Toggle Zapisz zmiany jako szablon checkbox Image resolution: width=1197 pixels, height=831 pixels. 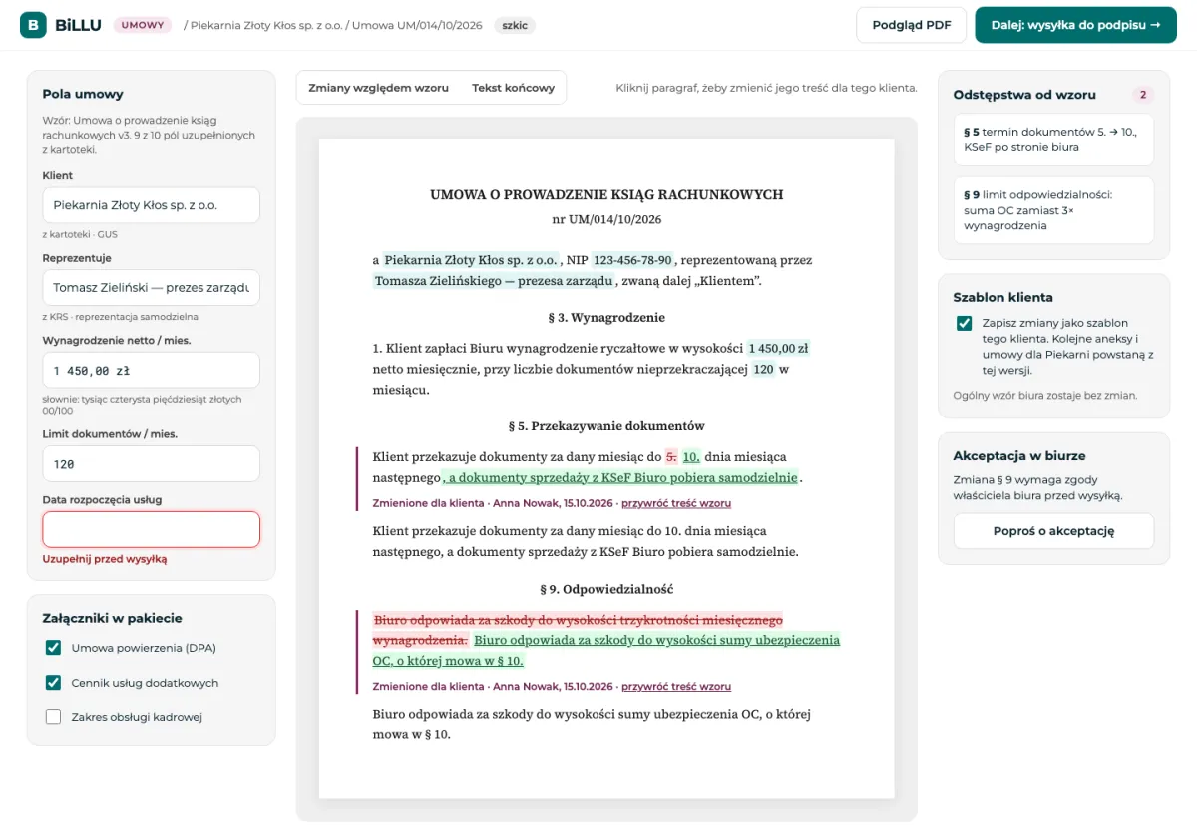coord(964,323)
